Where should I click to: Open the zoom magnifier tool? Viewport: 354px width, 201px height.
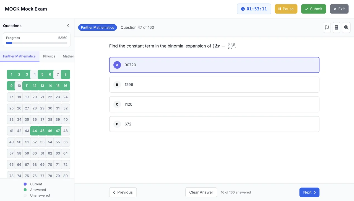[346, 27]
